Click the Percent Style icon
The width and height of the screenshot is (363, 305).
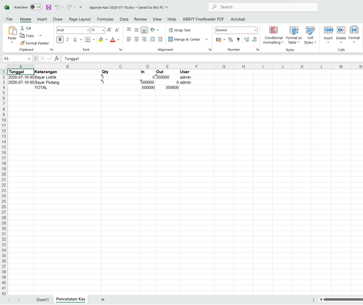[x=230, y=40]
